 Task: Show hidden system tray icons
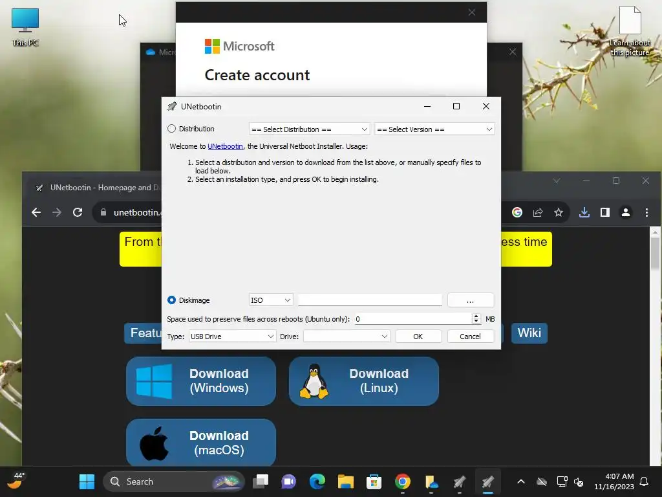click(x=521, y=481)
